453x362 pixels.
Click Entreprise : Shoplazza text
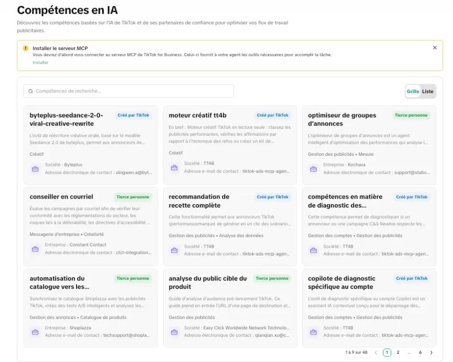(x=68, y=328)
